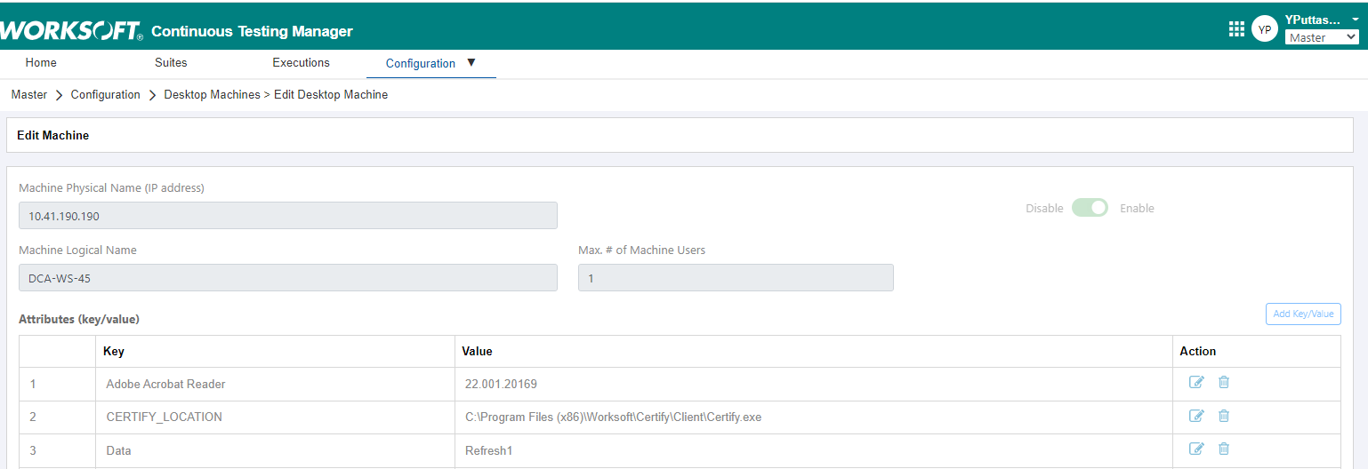The image size is (1368, 469).
Task: Click the Max. # of Machine Users field
Action: [x=736, y=278]
